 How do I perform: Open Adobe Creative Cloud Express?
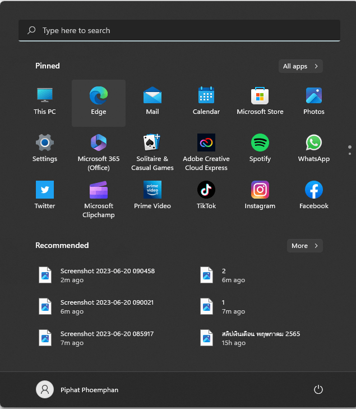(206, 143)
